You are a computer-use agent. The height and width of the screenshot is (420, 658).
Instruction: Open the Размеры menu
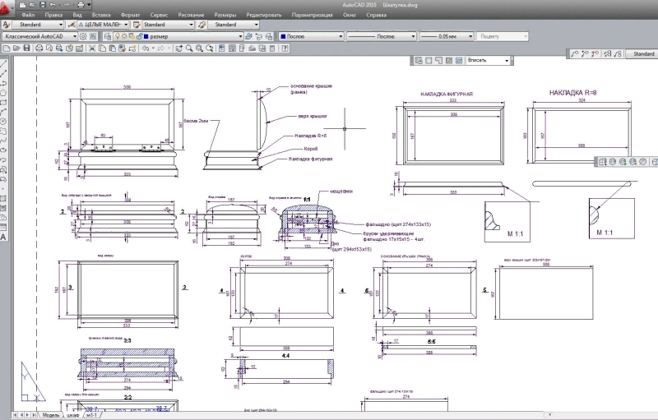coord(225,15)
